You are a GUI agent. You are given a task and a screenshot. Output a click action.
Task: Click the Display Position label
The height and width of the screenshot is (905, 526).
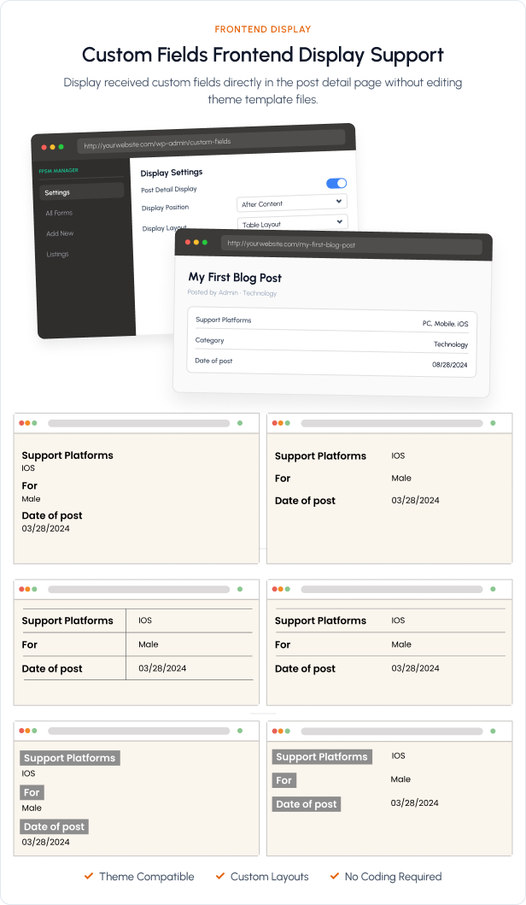click(x=165, y=208)
